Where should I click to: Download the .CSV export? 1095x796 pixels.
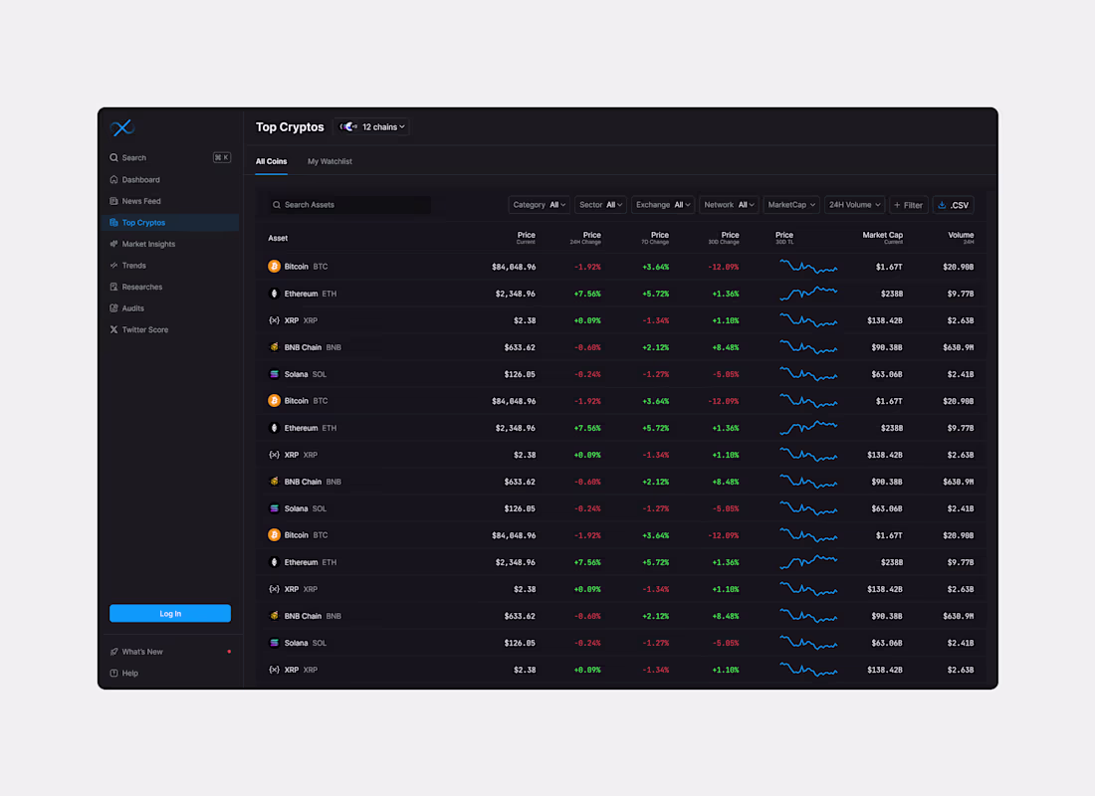tap(954, 204)
